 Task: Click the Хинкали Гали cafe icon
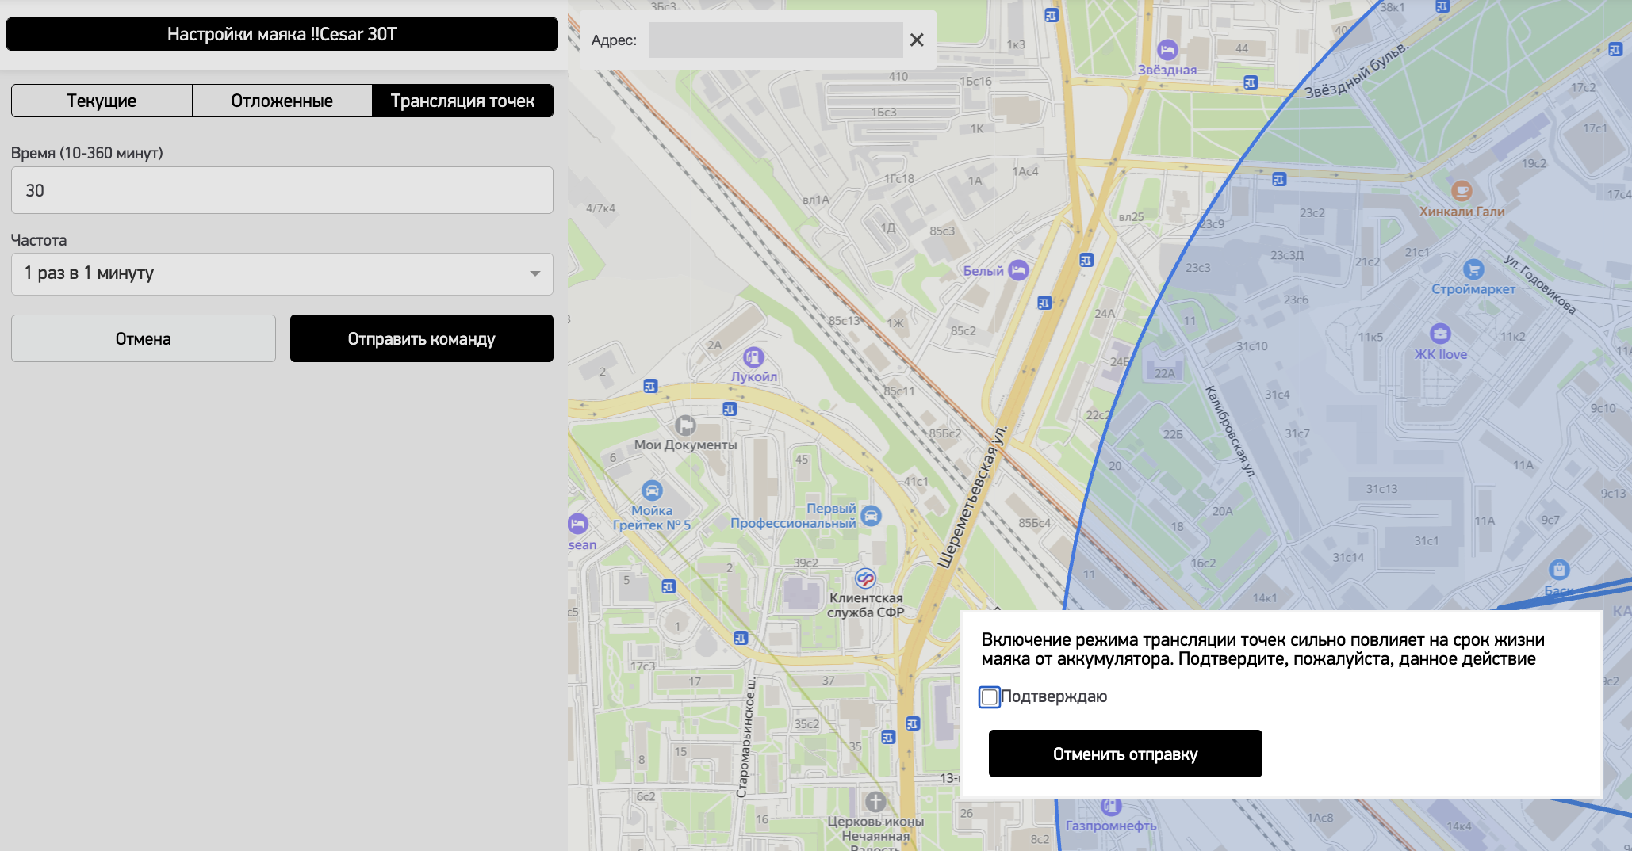1462,191
